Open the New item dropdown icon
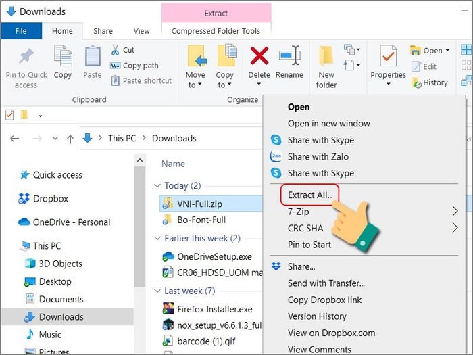This screenshot has width=473, height=355. coord(352,49)
